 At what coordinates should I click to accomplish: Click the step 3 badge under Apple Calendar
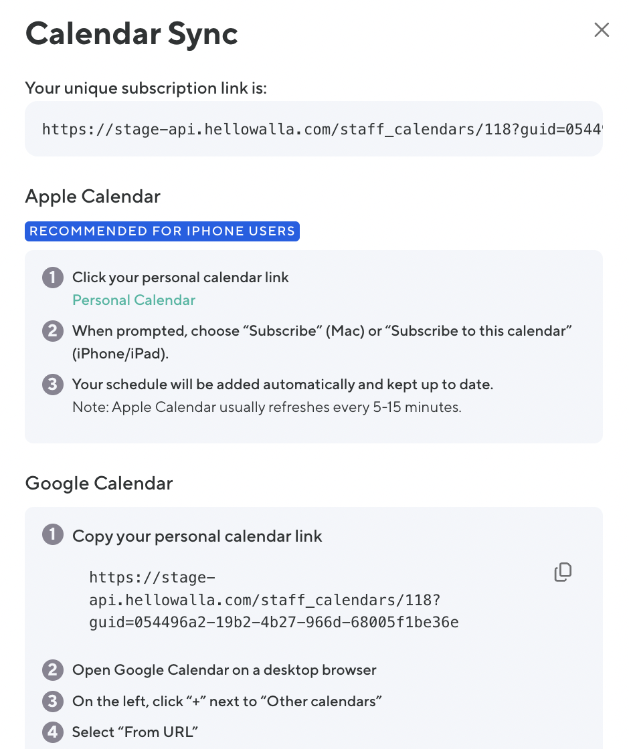[x=52, y=385]
